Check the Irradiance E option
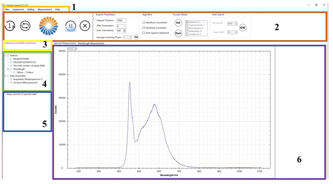Screen dimensions: 333x184 [x=187, y=34]
